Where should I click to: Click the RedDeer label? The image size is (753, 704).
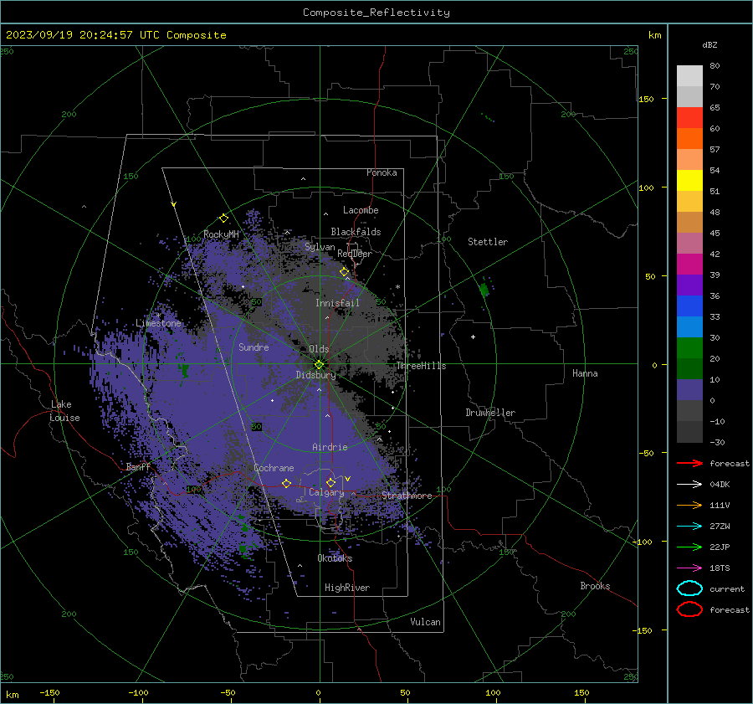pos(355,254)
